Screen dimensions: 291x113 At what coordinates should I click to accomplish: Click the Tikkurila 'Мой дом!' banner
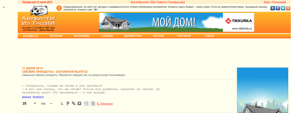tap(177, 22)
